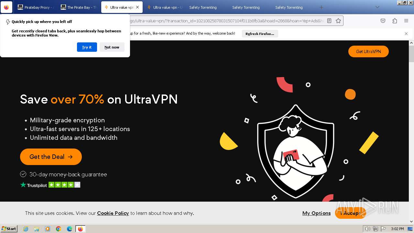Open the Windows Start menu
The width and height of the screenshot is (414, 233).
[x=9, y=228]
